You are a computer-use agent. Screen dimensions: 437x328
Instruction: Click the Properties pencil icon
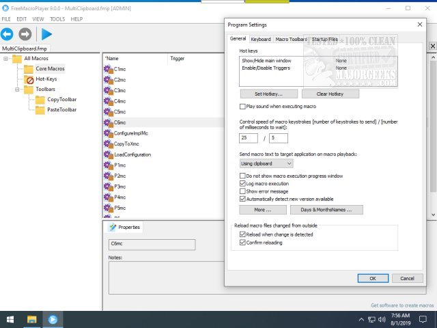tap(113, 227)
